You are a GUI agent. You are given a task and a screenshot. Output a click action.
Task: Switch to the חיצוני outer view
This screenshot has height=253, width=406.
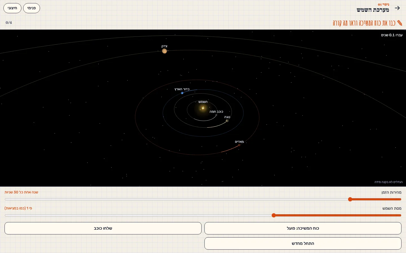[12, 8]
